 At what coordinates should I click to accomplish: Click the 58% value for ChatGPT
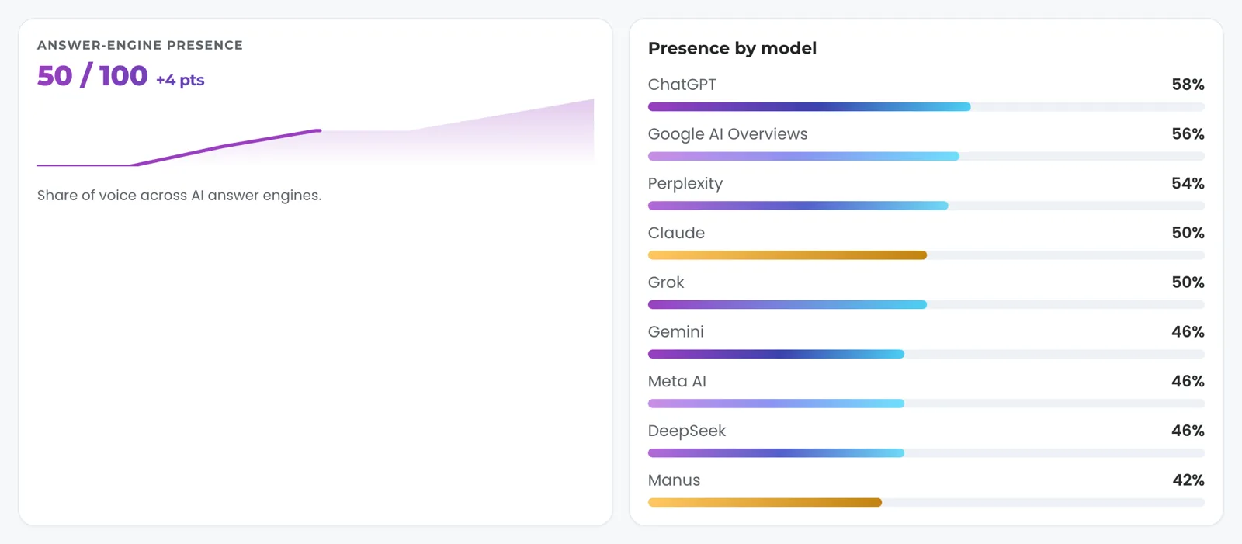click(x=1188, y=85)
